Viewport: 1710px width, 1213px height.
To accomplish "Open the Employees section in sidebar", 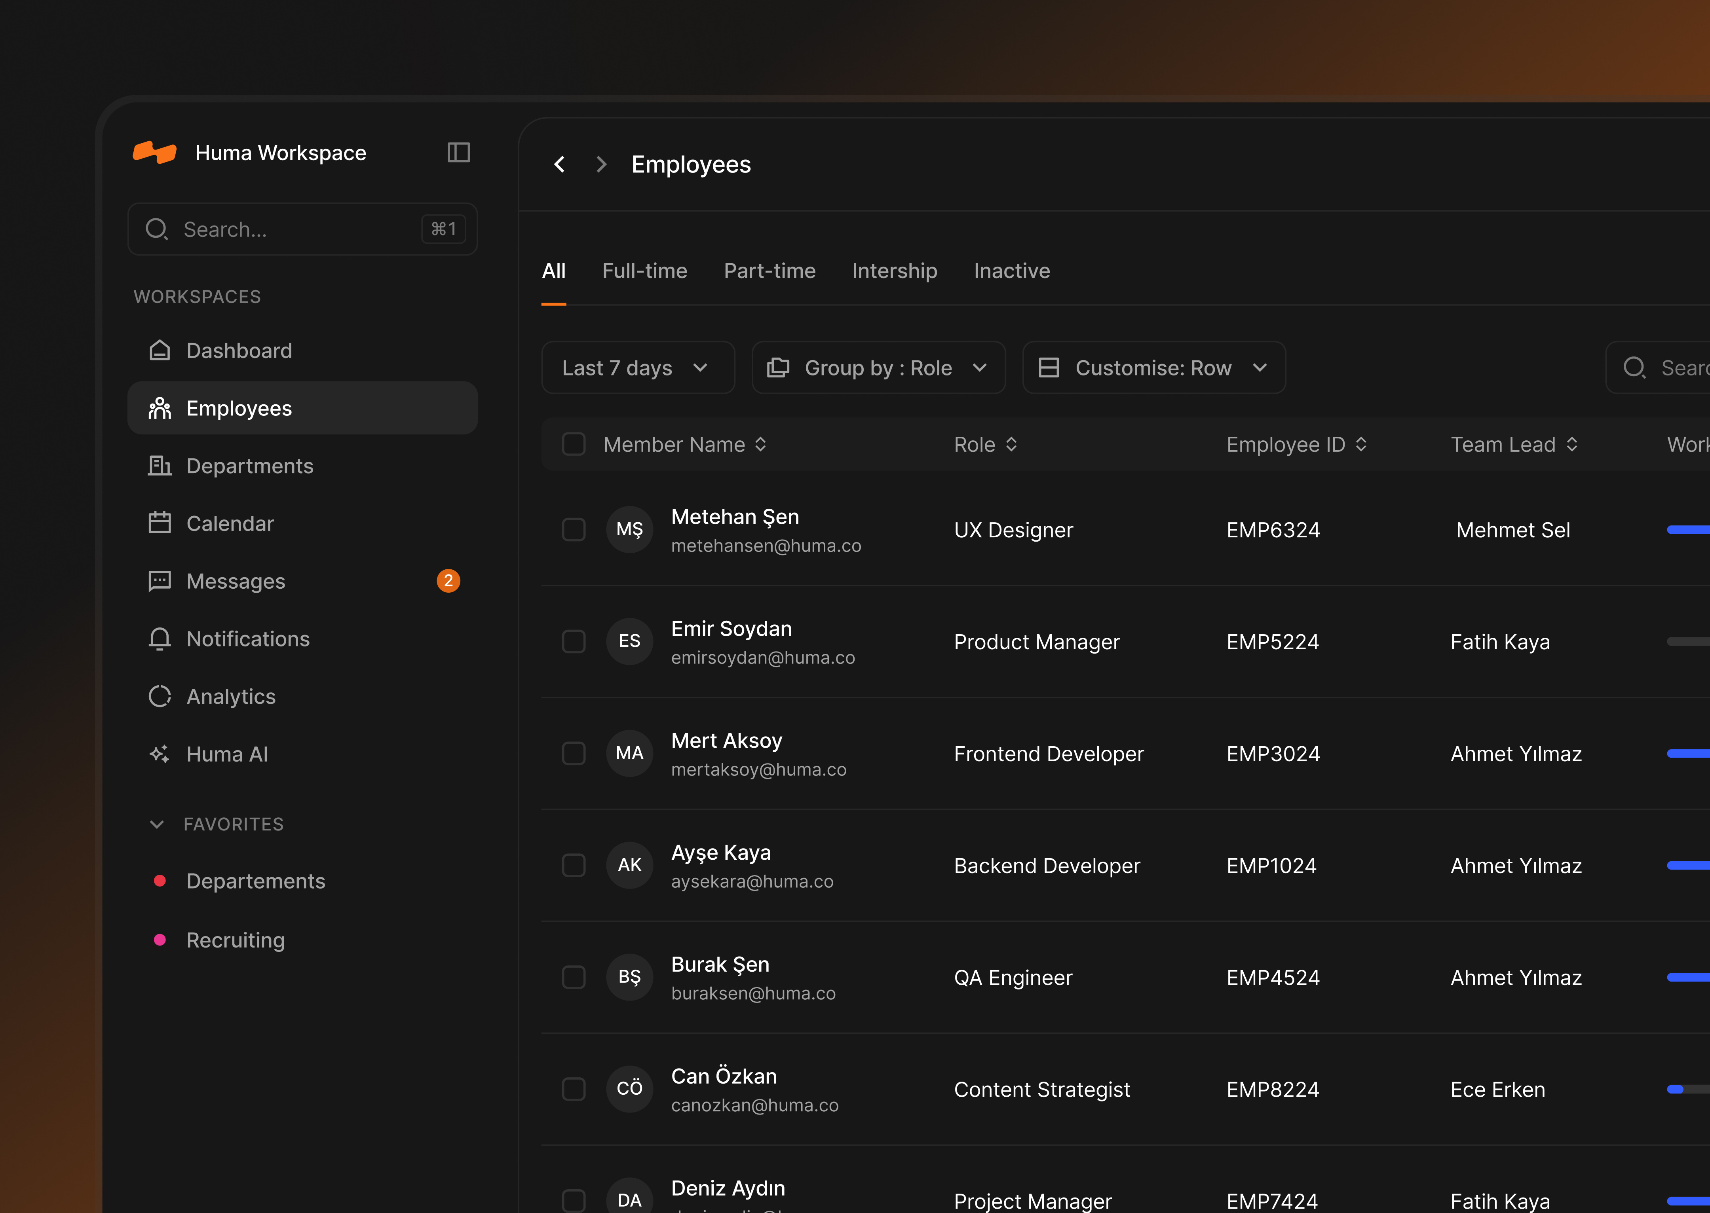I will pos(238,408).
